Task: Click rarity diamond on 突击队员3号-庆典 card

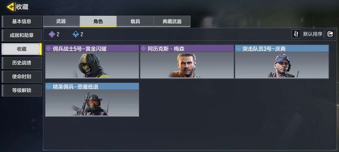Action: pyautogui.click(x=238, y=49)
